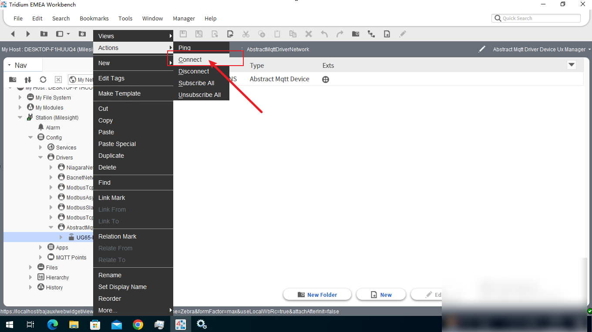Click the New button at bottom

[381, 295]
